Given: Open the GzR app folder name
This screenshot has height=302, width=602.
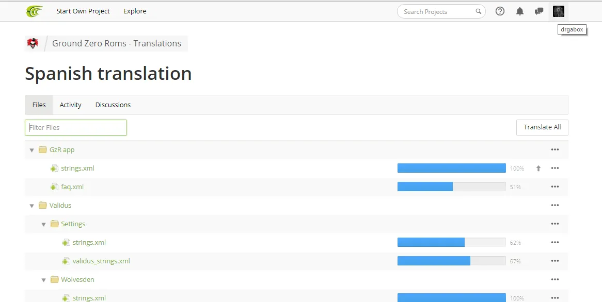Looking at the screenshot, I should 62,150.
